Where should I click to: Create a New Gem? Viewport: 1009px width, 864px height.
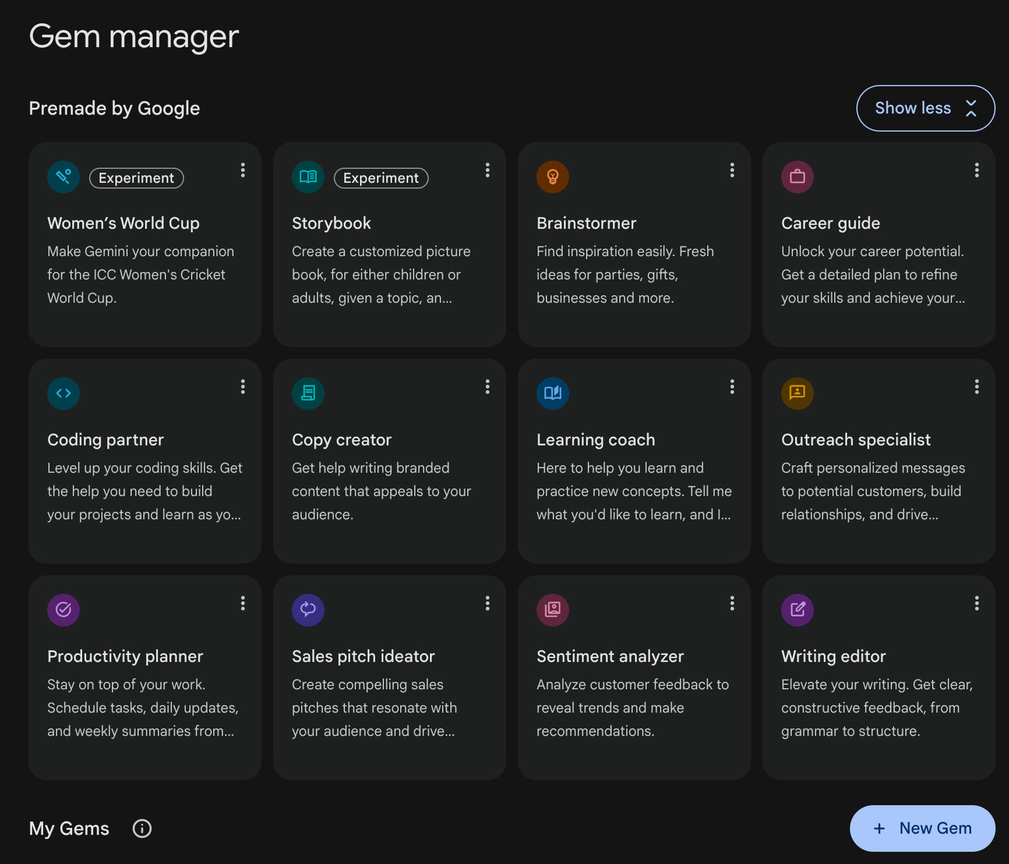coord(922,828)
